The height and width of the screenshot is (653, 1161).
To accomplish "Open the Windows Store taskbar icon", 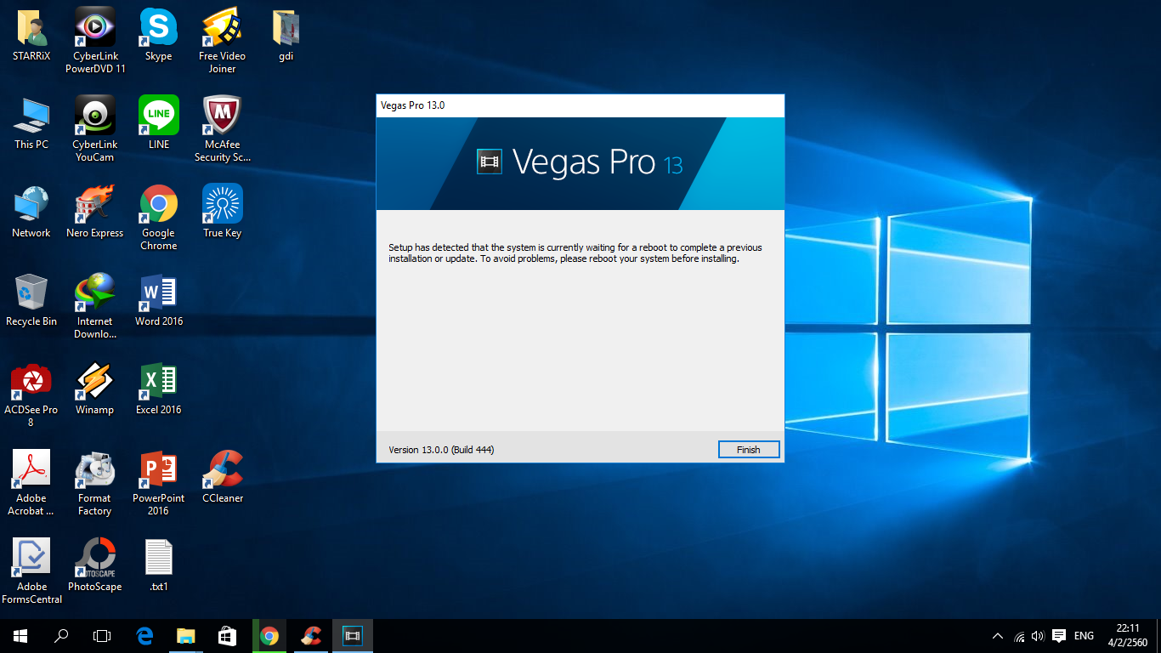I will coord(226,635).
